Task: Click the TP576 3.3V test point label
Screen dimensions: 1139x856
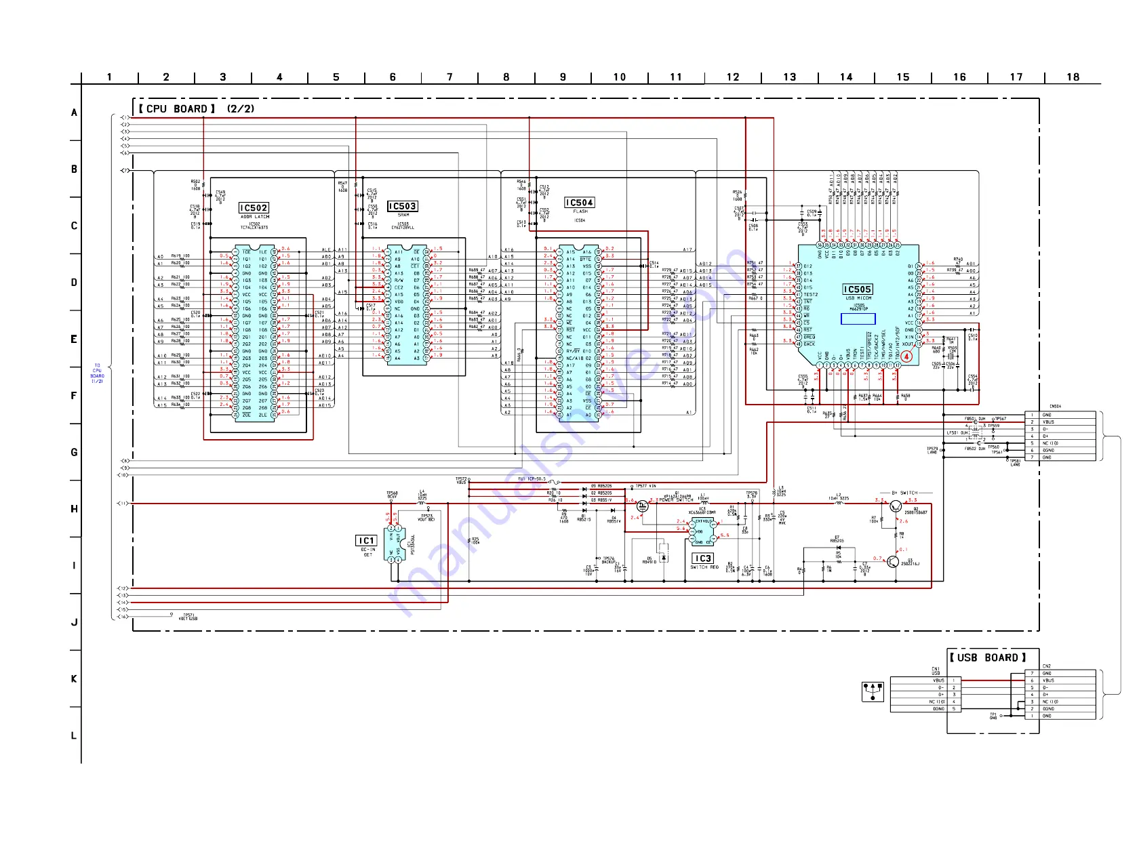Action: pyautogui.click(x=751, y=495)
